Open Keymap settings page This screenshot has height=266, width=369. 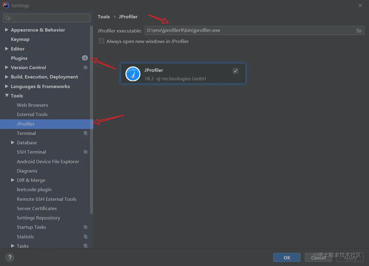20,39
